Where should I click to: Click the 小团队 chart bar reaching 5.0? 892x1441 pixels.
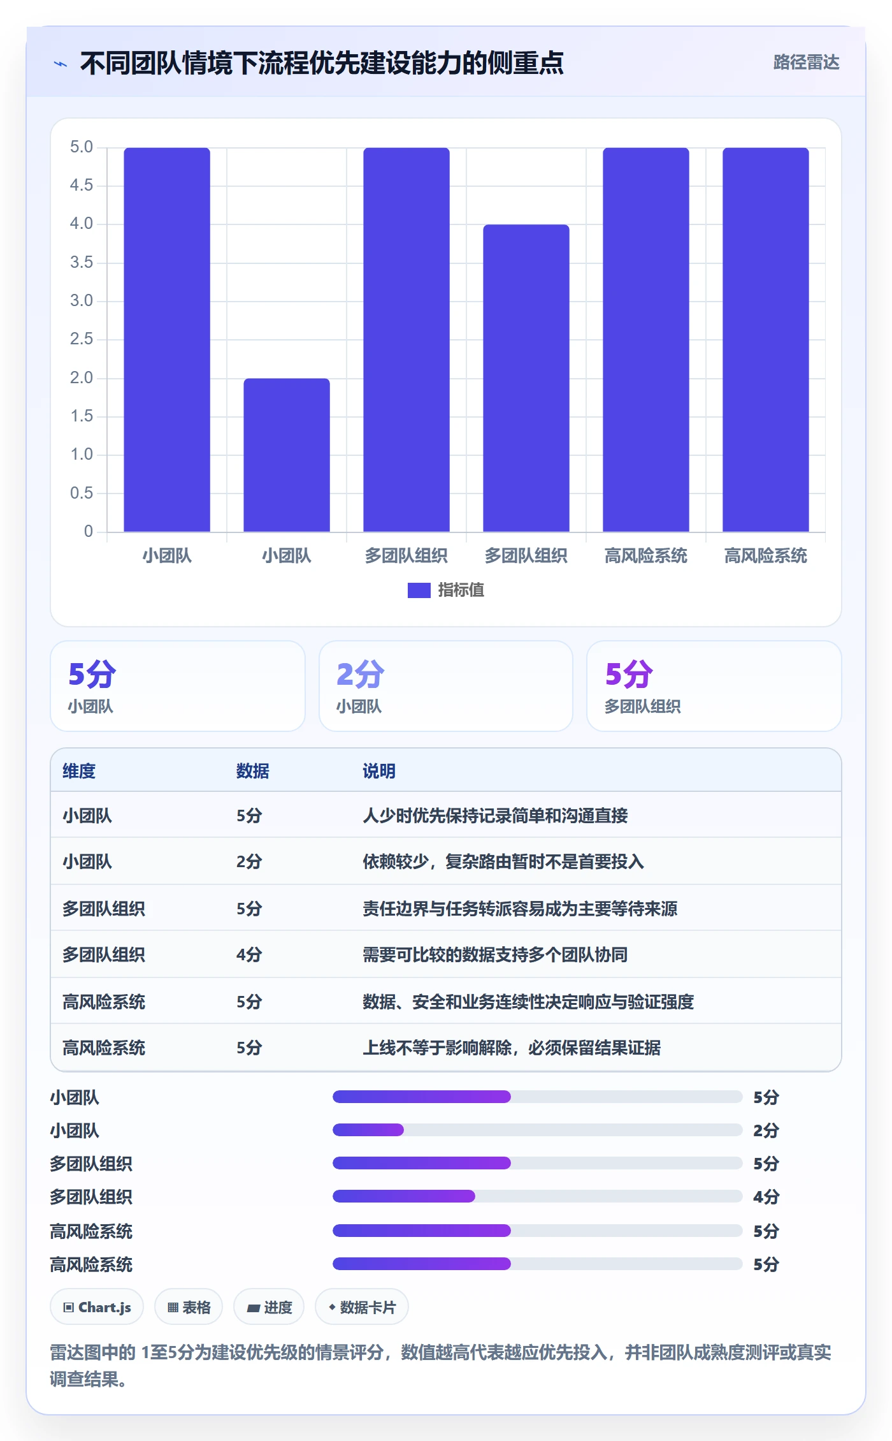click(167, 339)
